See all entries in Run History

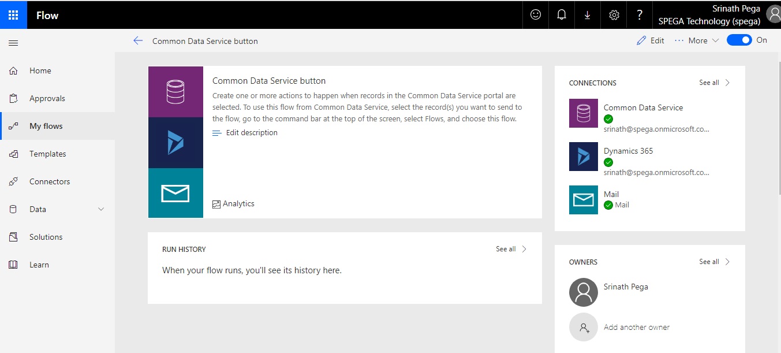(x=511, y=249)
